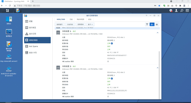Select Storage Manager icon in DSM taskbar
191x103 pixels.
(18, 11)
